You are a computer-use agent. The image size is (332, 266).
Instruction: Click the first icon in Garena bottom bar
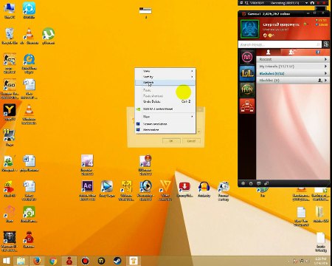243,183
